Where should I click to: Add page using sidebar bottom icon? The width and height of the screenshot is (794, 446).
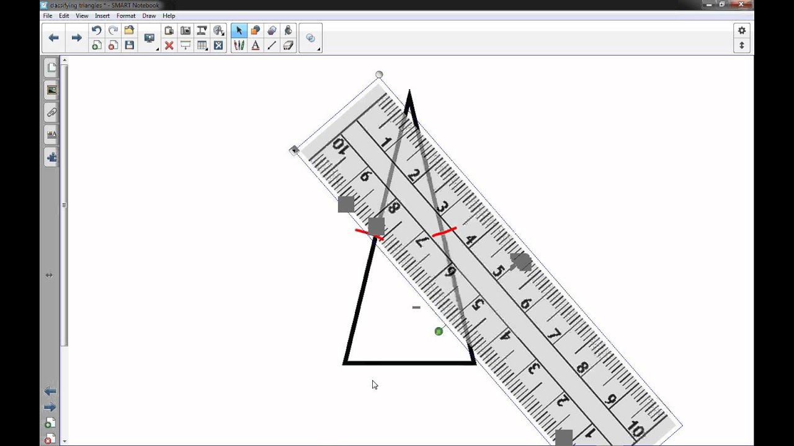50,424
